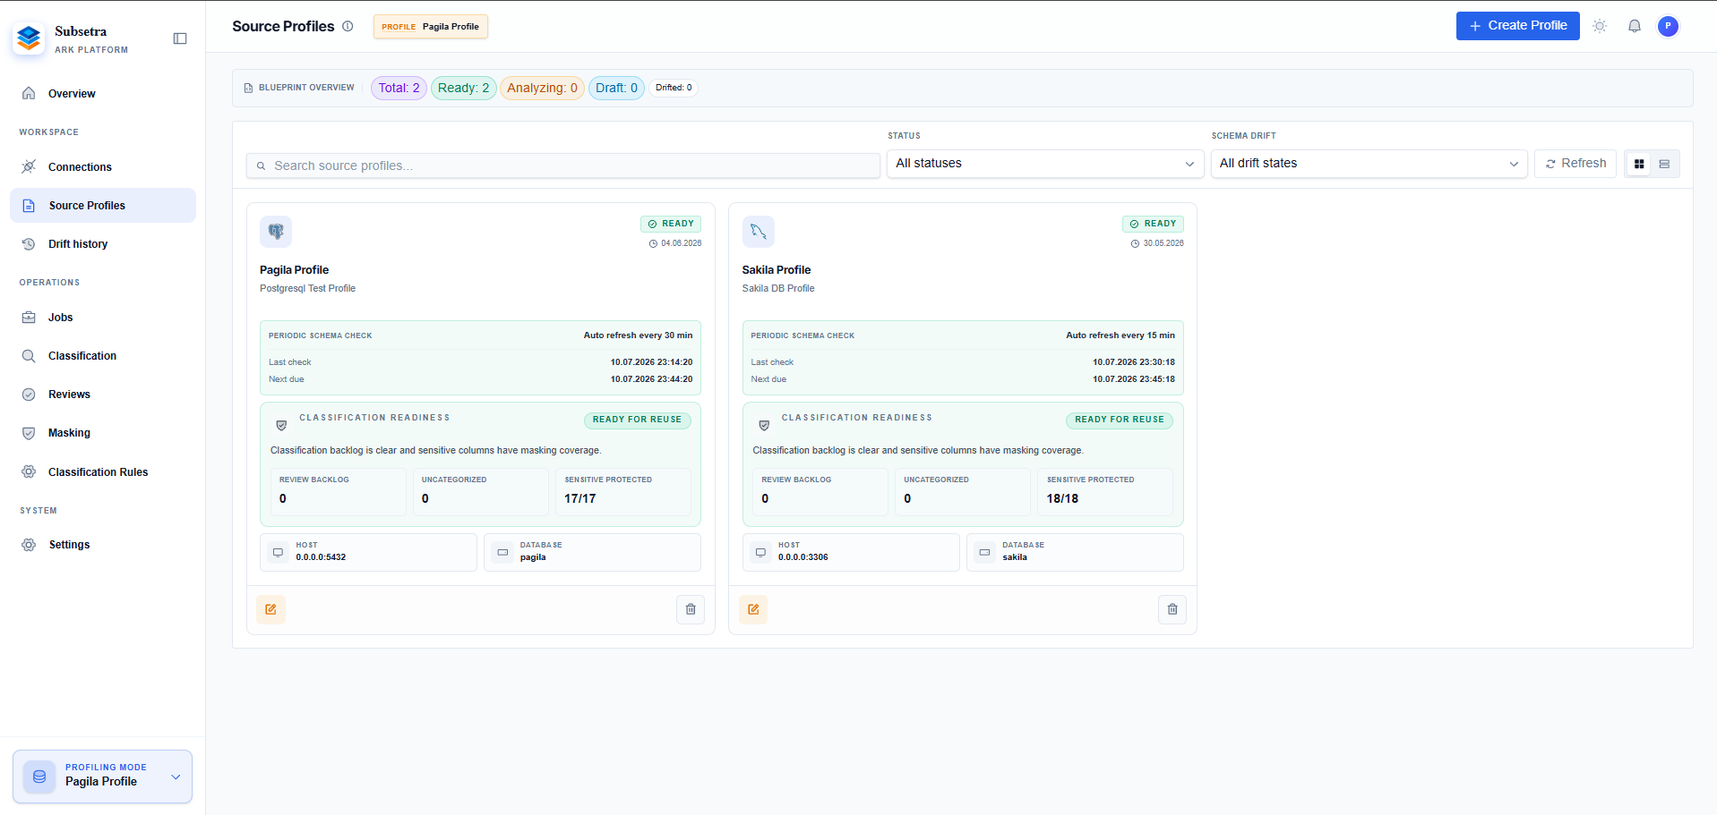This screenshot has width=1717, height=815.
Task: Click the Review Backlog tile on Pagila card
Action: (339, 492)
